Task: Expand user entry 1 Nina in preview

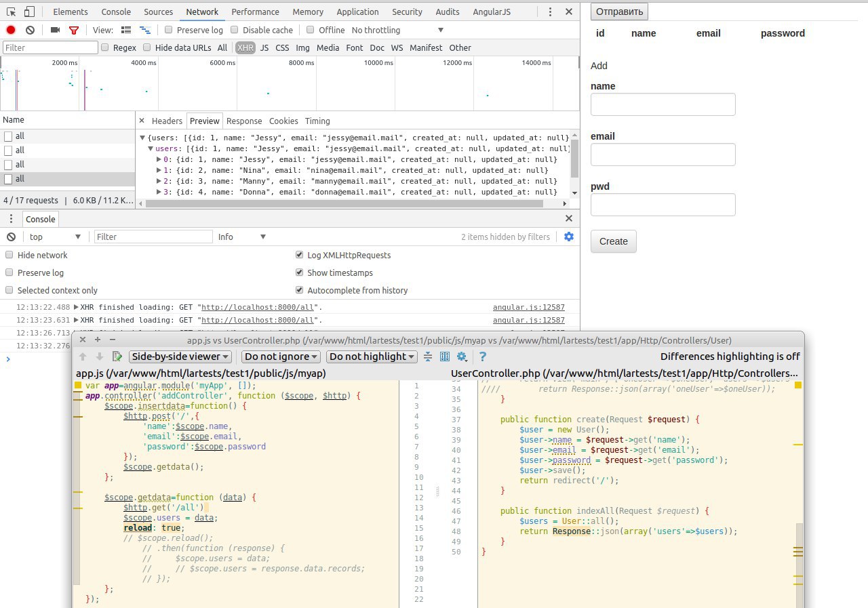Action: [159, 170]
